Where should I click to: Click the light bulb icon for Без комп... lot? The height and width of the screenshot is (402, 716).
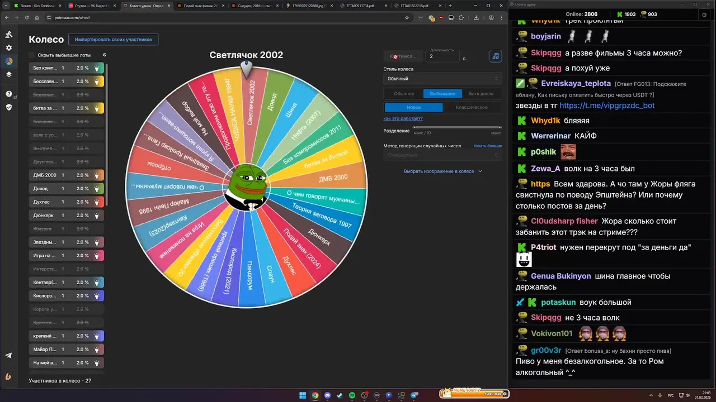point(97,68)
